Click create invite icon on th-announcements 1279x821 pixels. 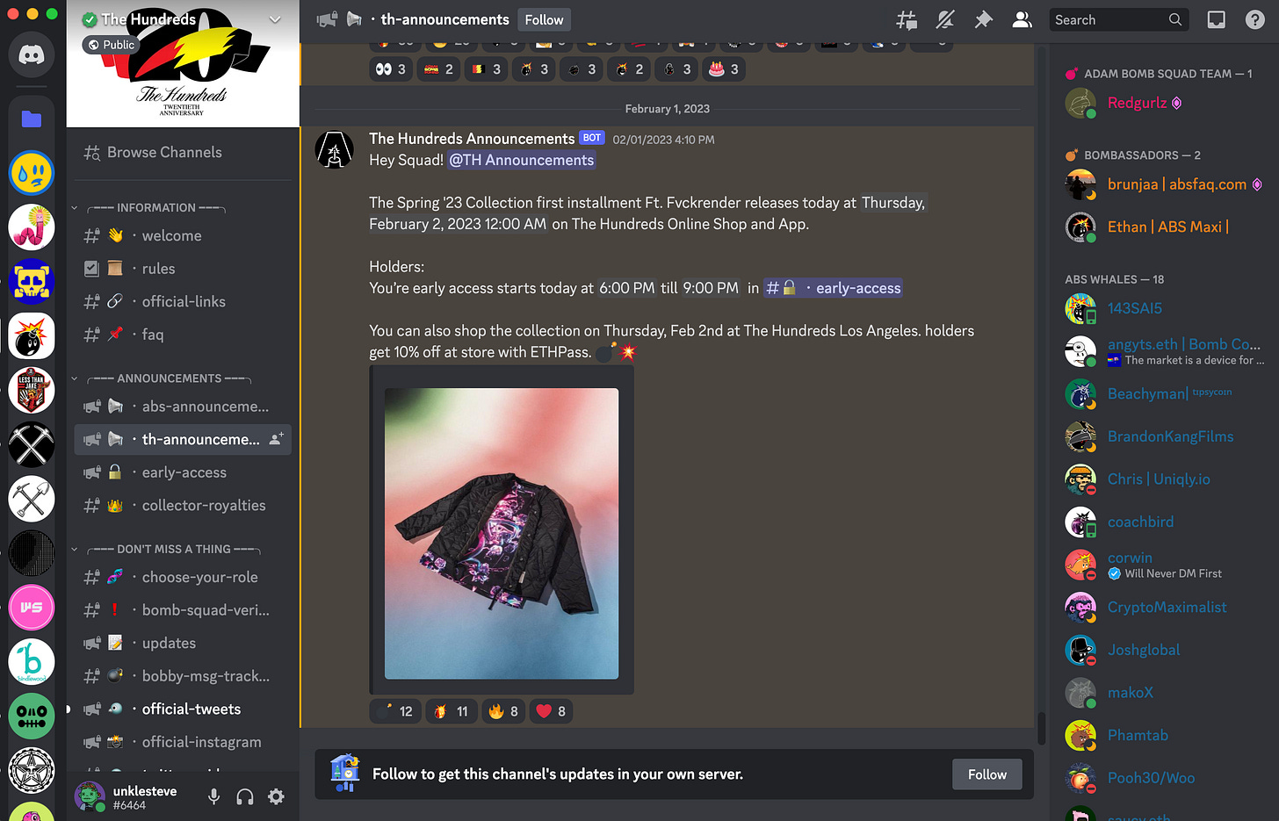(x=276, y=439)
